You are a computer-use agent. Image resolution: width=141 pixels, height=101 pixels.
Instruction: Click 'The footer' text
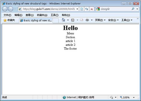[70, 49]
